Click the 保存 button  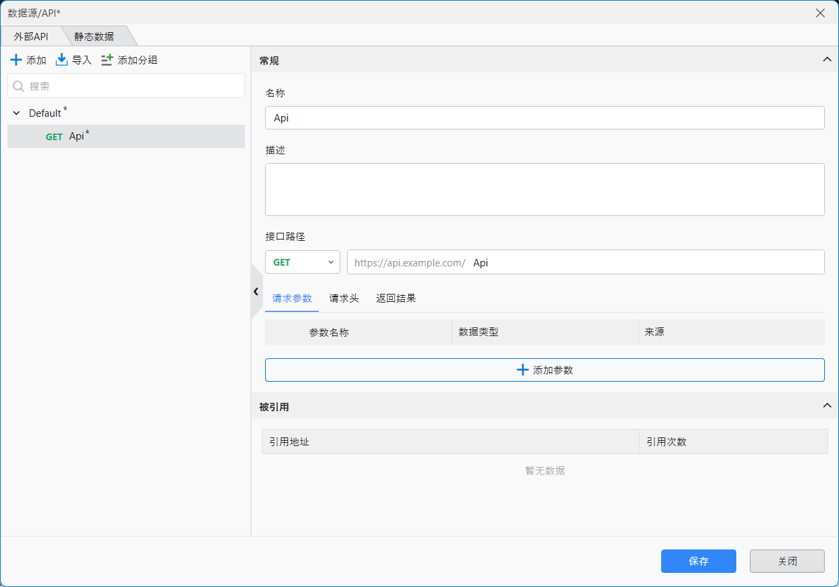(698, 562)
